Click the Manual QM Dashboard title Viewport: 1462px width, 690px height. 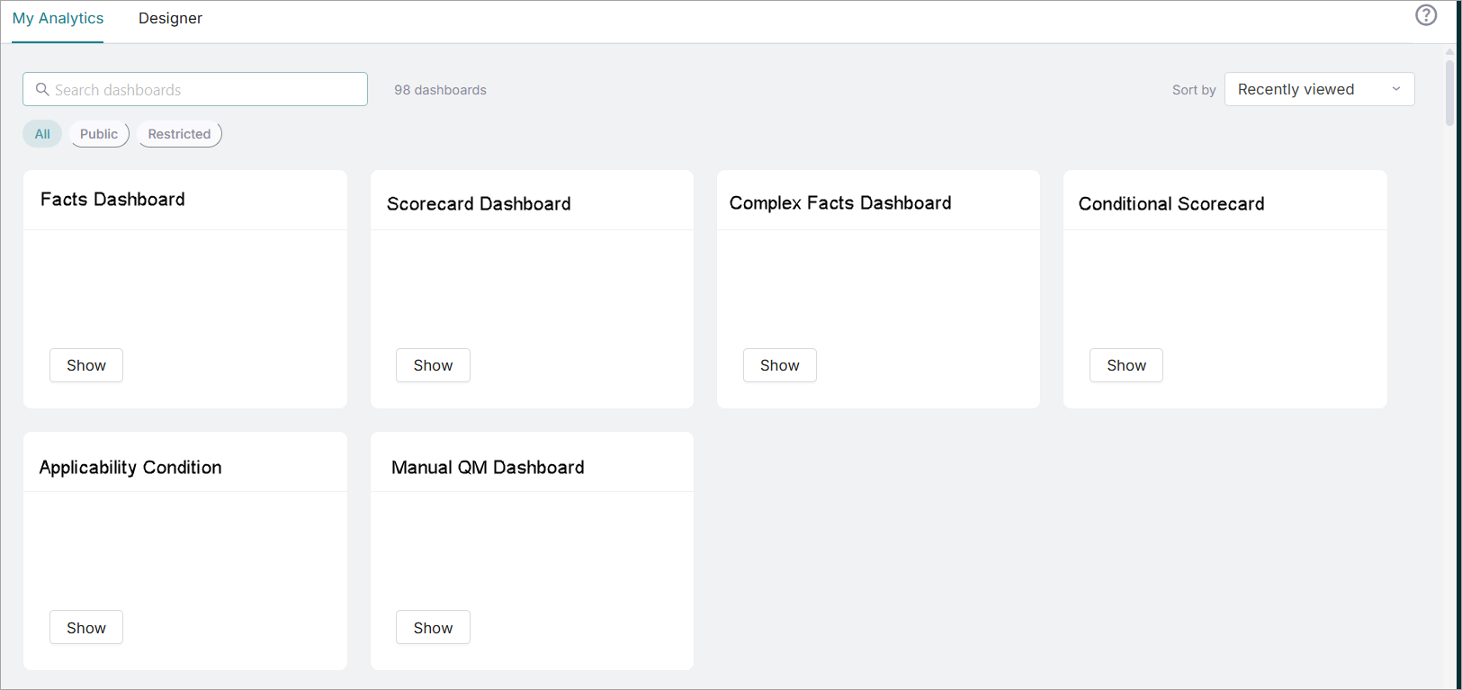(488, 468)
